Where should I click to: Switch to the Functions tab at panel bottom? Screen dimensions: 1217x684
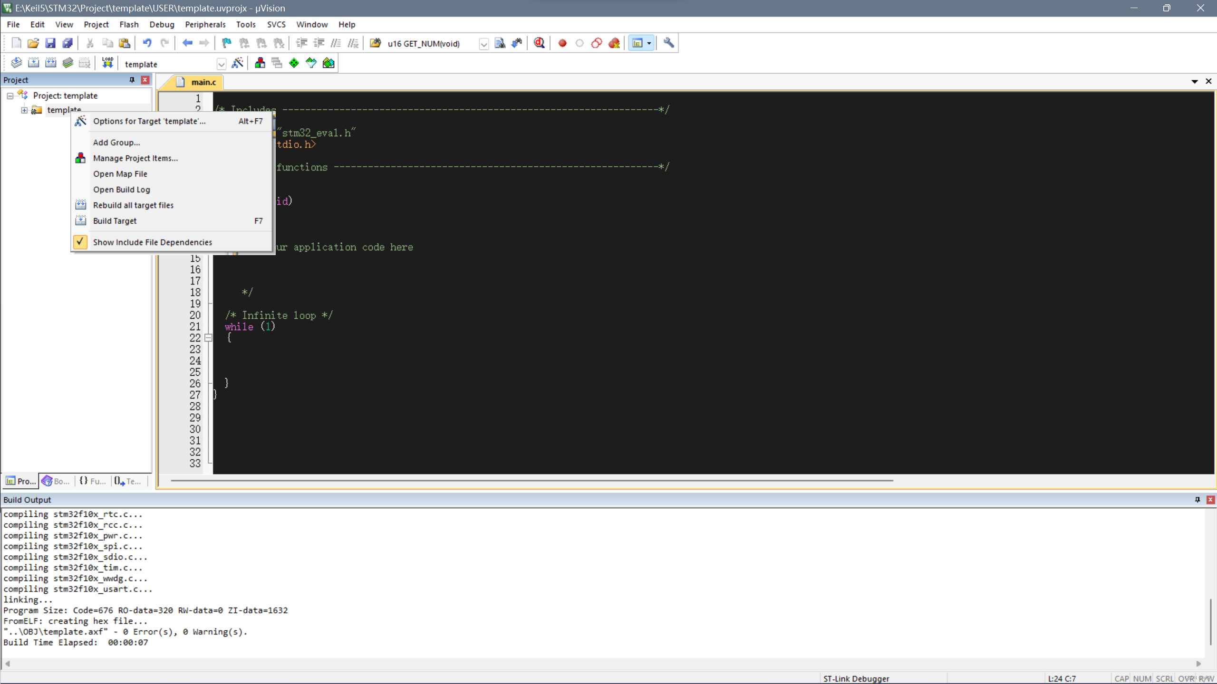[x=92, y=481]
